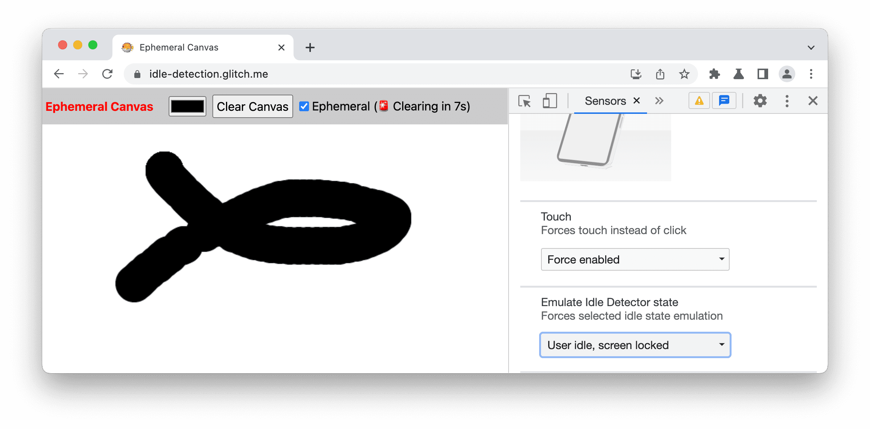Click the black color swatch selector
This screenshot has height=429, width=870.
click(188, 106)
